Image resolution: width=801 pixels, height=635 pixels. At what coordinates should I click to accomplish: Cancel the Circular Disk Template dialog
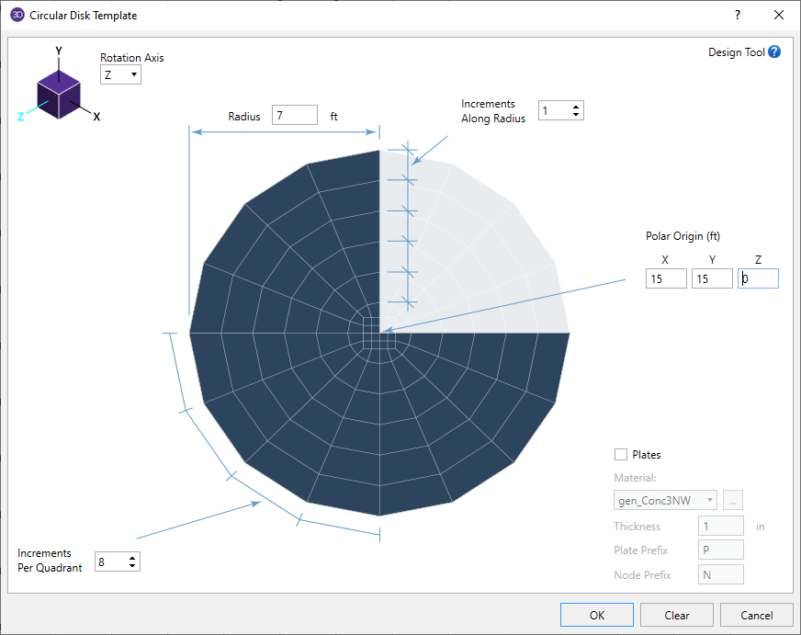coord(757,615)
